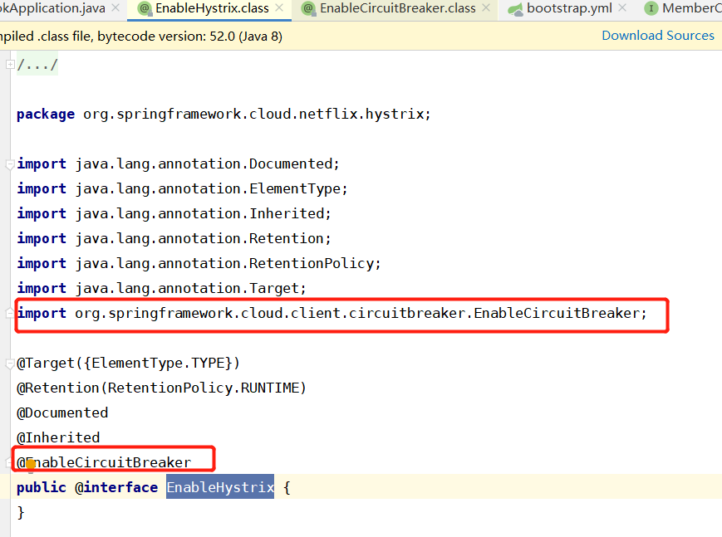Click the bytecode version 52.0 (Java 8) notice
The height and width of the screenshot is (537, 722).
click(141, 36)
